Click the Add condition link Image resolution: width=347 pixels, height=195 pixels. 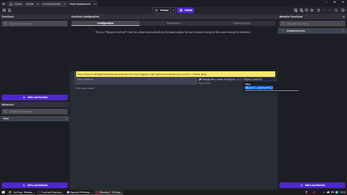coord(85,79)
